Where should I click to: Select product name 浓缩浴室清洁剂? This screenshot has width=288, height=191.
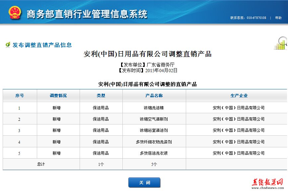pyautogui.click(x=154, y=130)
